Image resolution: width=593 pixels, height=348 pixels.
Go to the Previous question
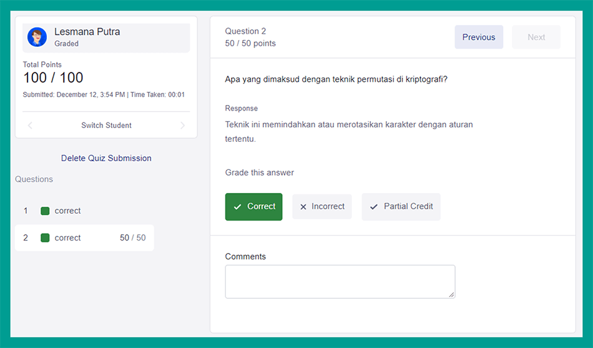[x=479, y=37]
